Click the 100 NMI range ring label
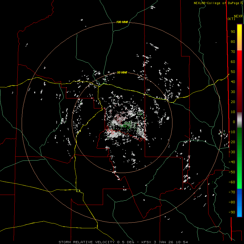Image resolution: width=244 pixels, height=244 pixels. coord(122,22)
